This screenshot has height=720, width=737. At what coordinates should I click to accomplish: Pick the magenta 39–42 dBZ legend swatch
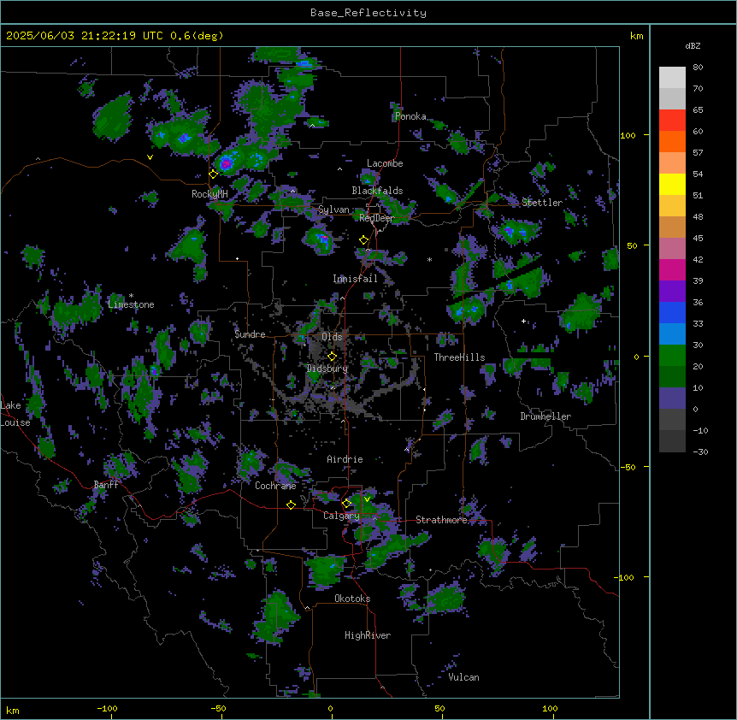tap(672, 269)
